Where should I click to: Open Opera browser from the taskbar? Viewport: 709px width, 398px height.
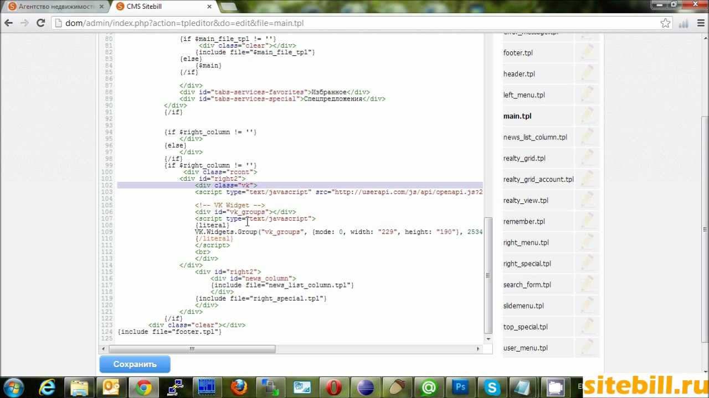pyautogui.click(x=334, y=387)
